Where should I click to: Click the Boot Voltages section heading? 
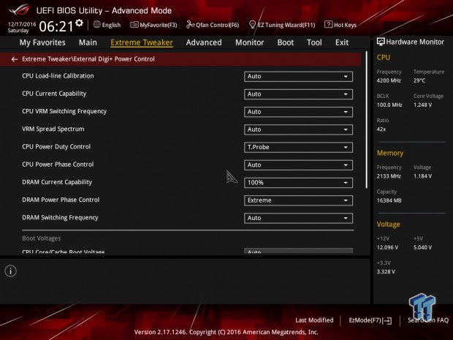click(x=42, y=238)
